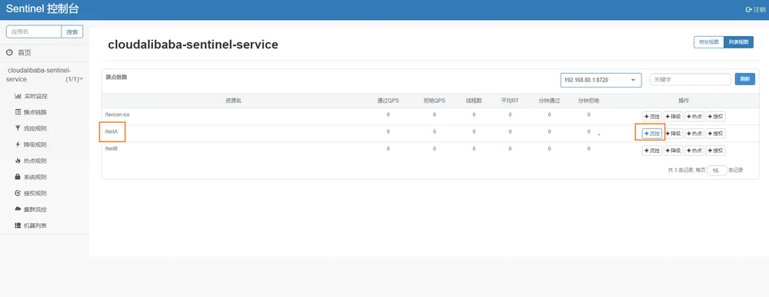This screenshot has height=297, width=769.
Task: Add 授权 rule for /favicon.ico
Action: [x=715, y=117]
